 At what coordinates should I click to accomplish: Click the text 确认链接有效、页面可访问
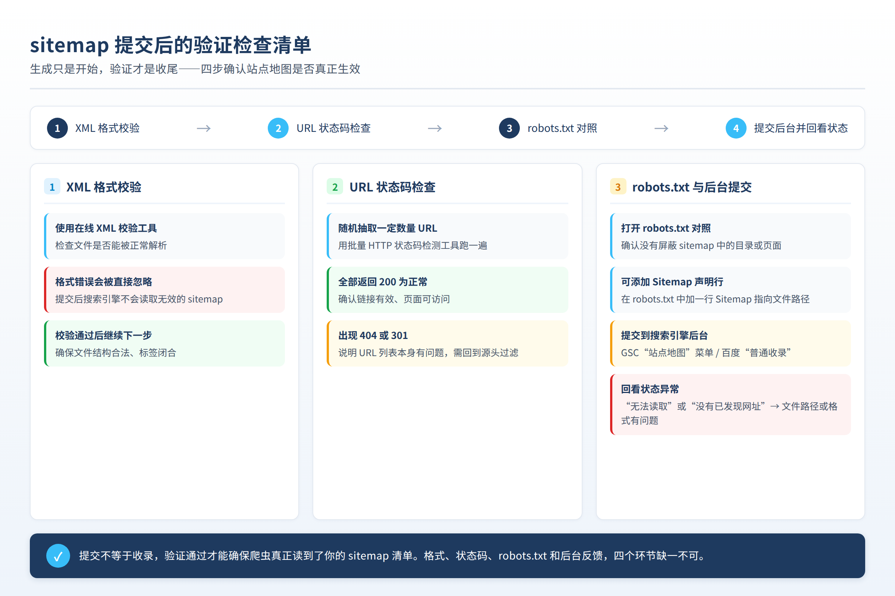point(394,299)
